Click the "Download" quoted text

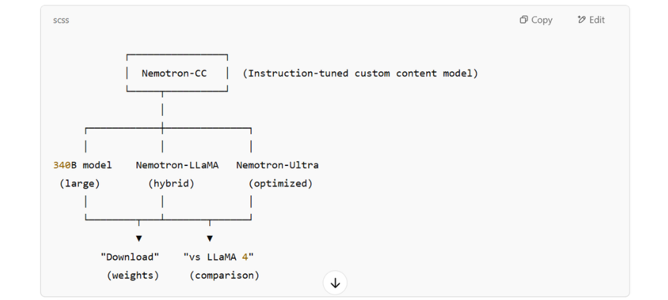pyautogui.click(x=130, y=257)
